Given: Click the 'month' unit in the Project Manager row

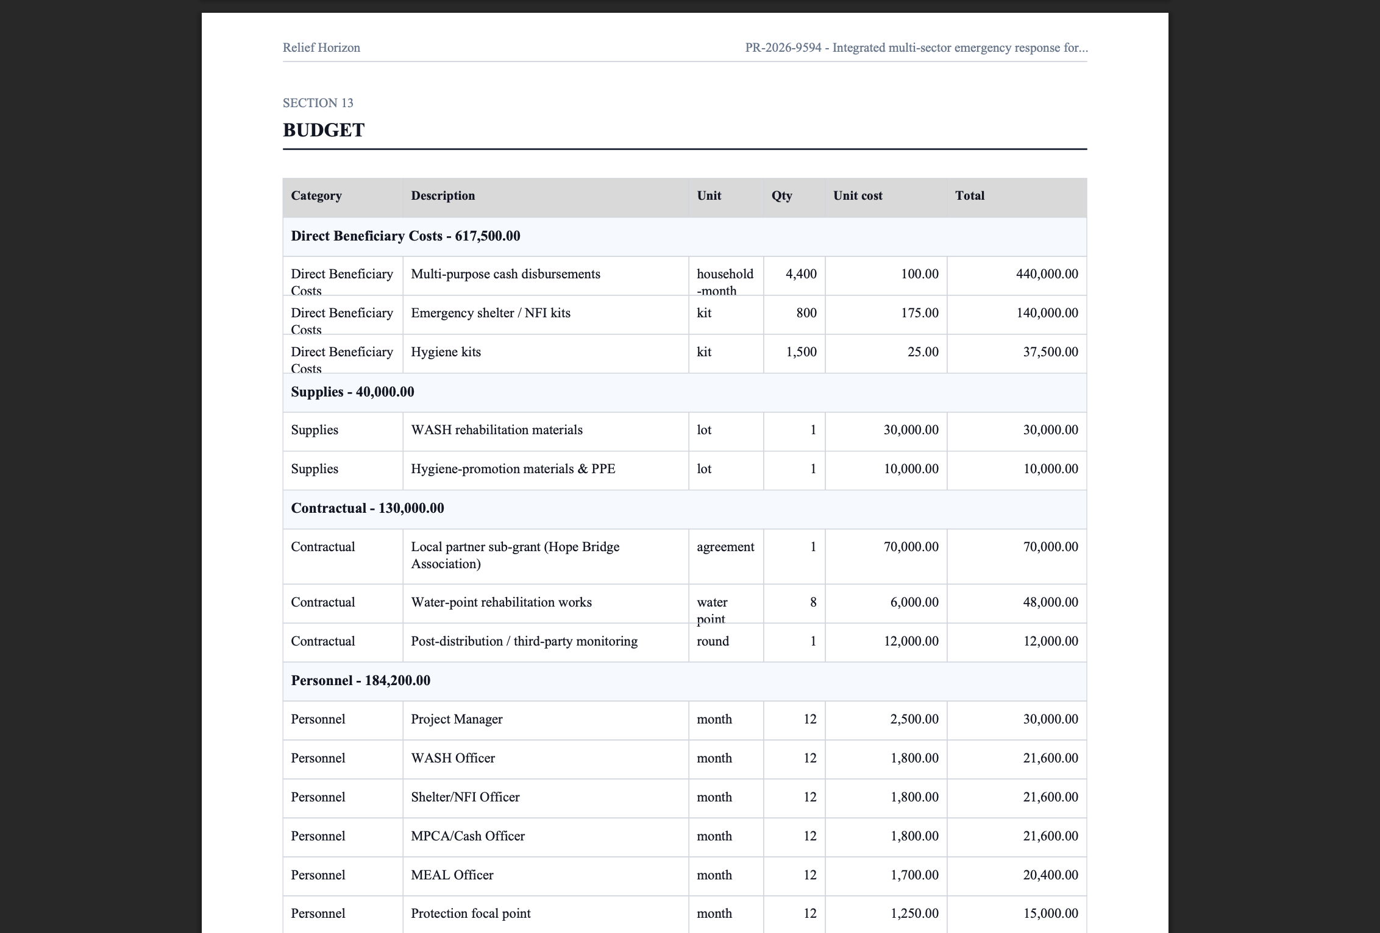Looking at the screenshot, I should [x=714, y=719].
